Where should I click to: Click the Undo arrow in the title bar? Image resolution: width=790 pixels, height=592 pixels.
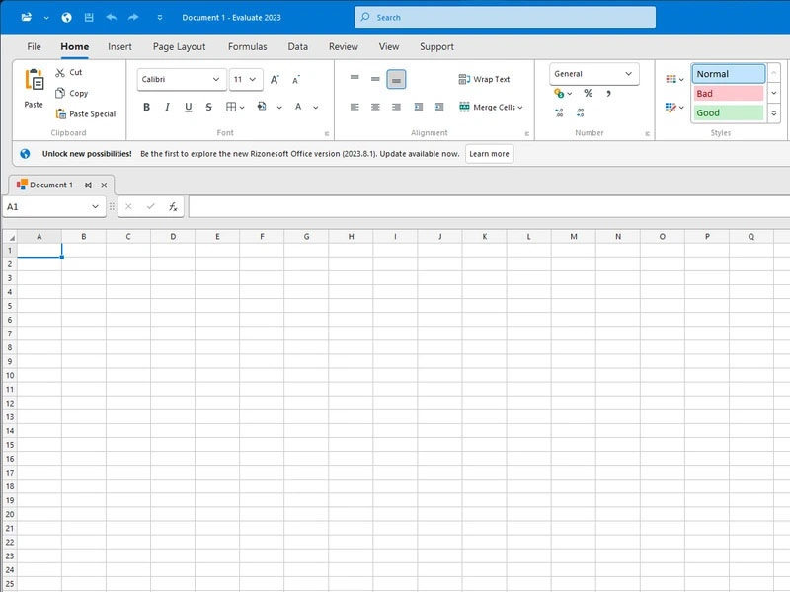pyautogui.click(x=109, y=16)
